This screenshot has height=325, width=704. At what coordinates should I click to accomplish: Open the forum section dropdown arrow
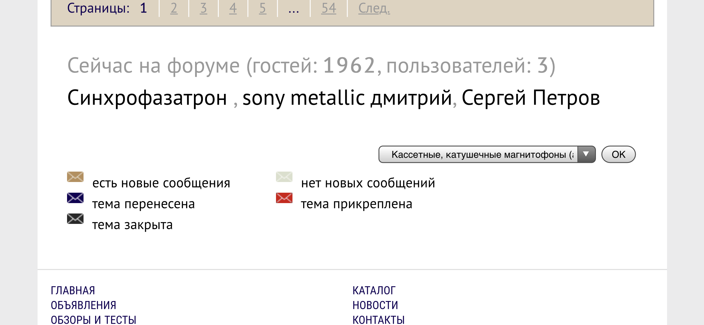[x=586, y=154]
